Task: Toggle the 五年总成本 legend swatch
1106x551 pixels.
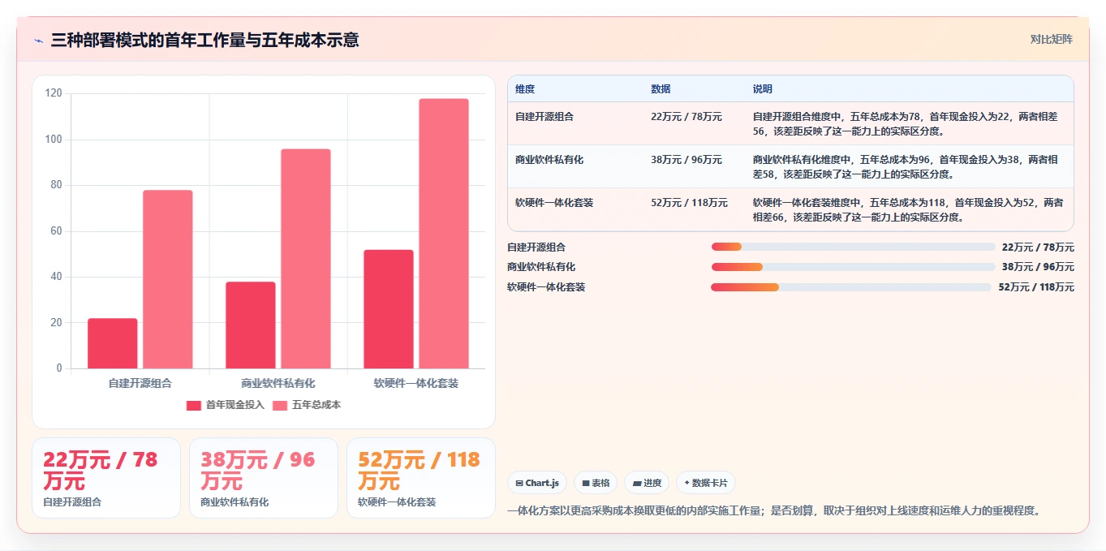Action: pyautogui.click(x=280, y=405)
